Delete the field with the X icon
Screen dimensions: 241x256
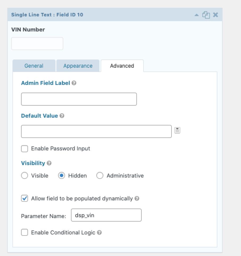pyautogui.click(x=215, y=15)
